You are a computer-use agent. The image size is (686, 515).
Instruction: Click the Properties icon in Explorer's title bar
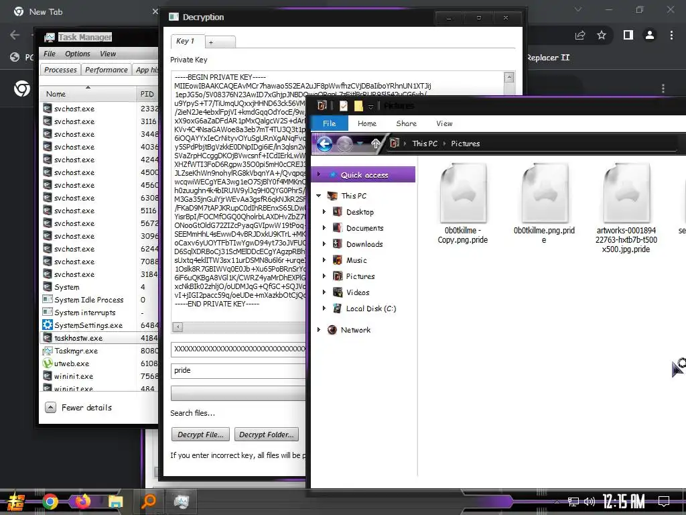[x=344, y=105]
